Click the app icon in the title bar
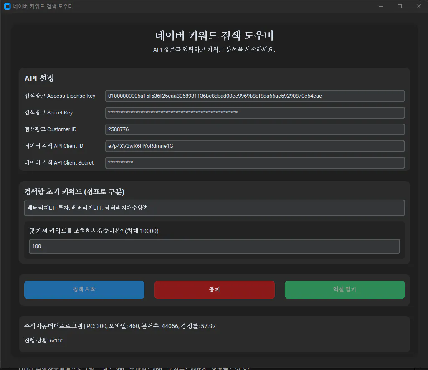This screenshot has height=370, width=428. 8,6
